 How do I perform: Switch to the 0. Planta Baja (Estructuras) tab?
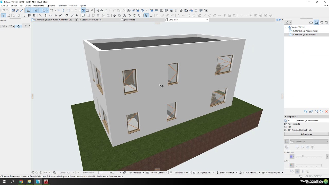(53, 20)
